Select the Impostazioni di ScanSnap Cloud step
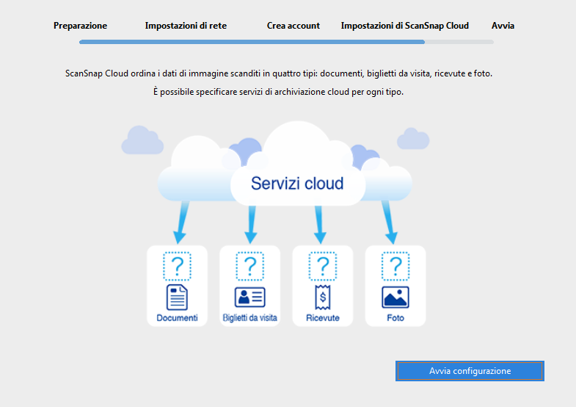576x407 pixels. tap(405, 26)
